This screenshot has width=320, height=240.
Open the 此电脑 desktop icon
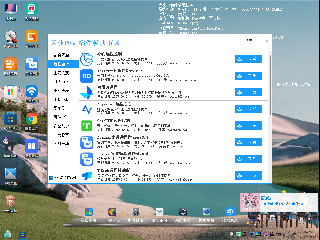click(11, 12)
